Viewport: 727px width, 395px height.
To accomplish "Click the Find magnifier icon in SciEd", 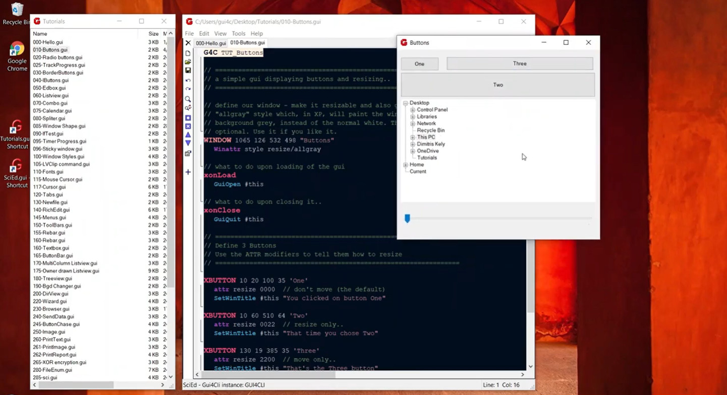I will (188, 99).
